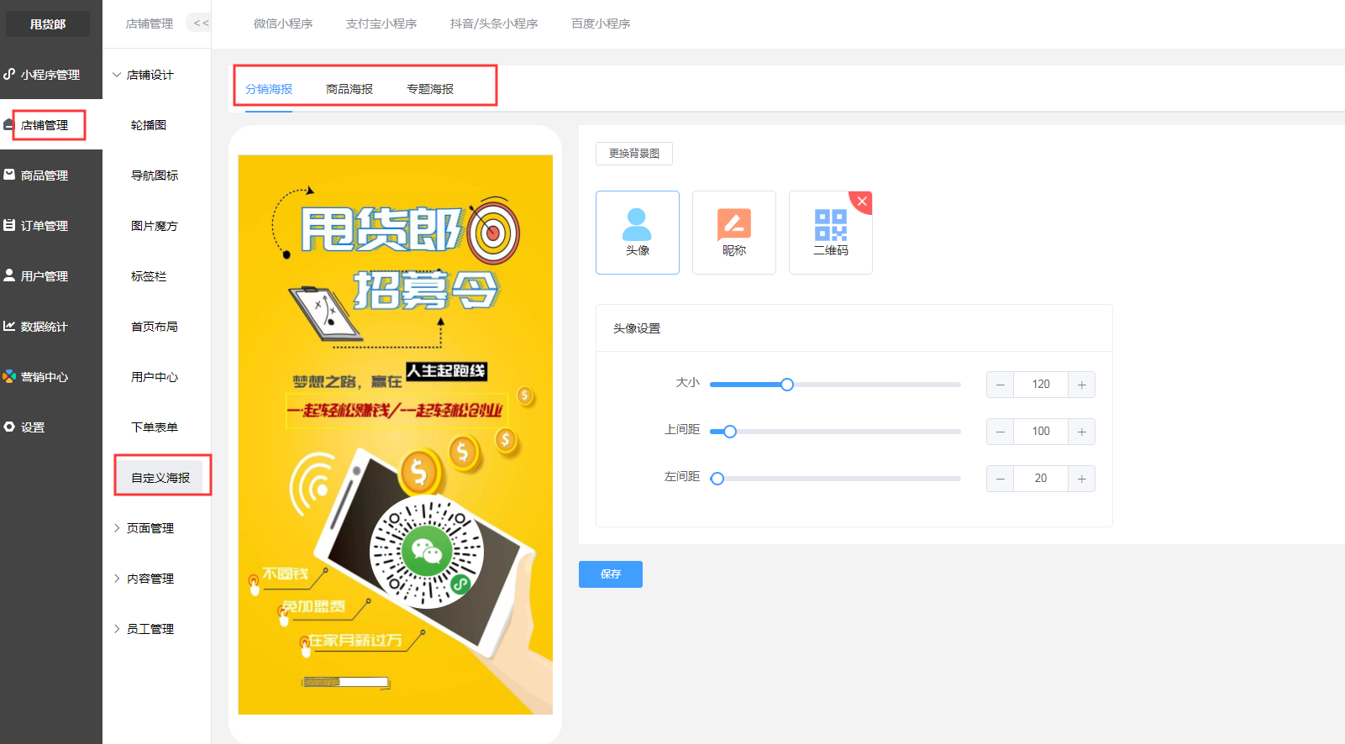Collapse the 店铺设计 menu group
1345x744 pixels.
(117, 75)
